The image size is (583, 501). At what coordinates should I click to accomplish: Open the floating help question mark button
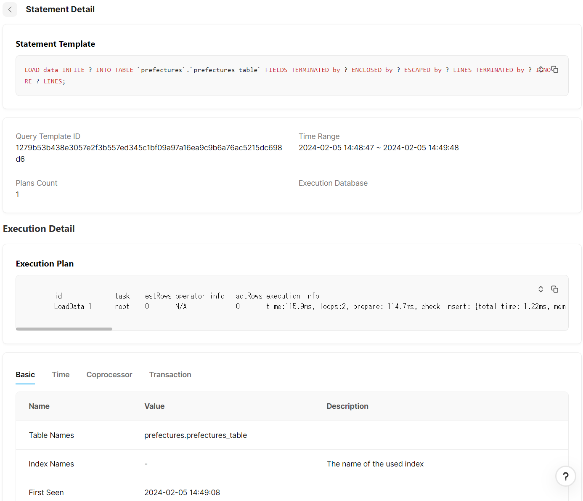click(565, 476)
